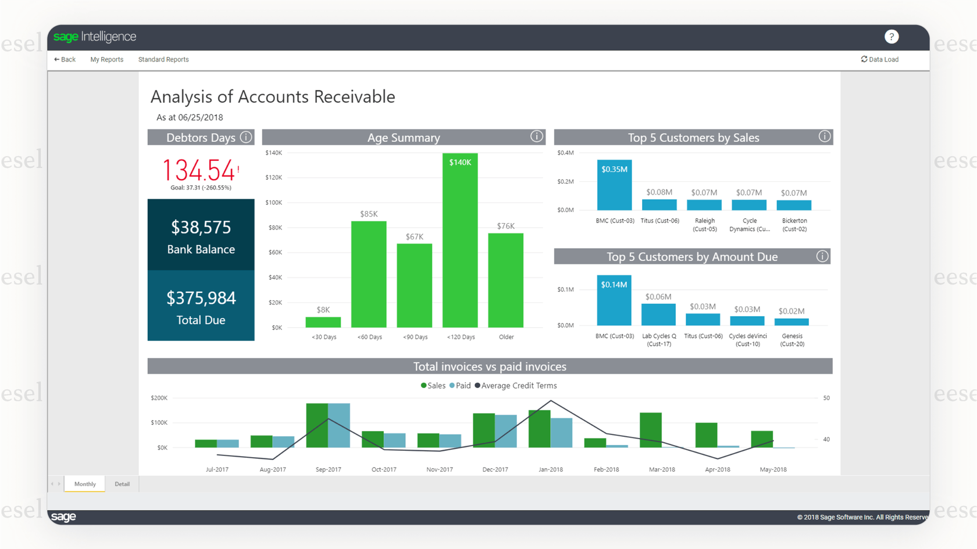Open Top 5 Customers by Amount Due info icon
977x549 pixels.
point(822,256)
